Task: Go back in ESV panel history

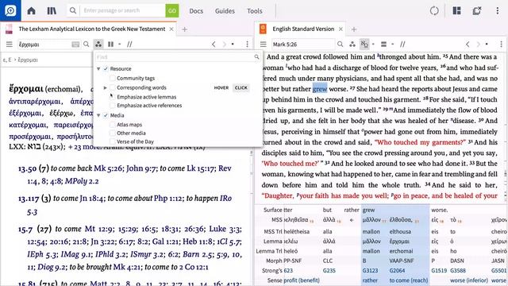Action: coord(468,44)
